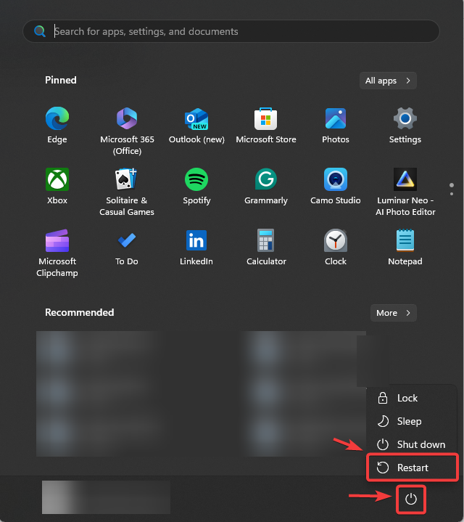
Task: Open the user account profile
Action: [106, 497]
